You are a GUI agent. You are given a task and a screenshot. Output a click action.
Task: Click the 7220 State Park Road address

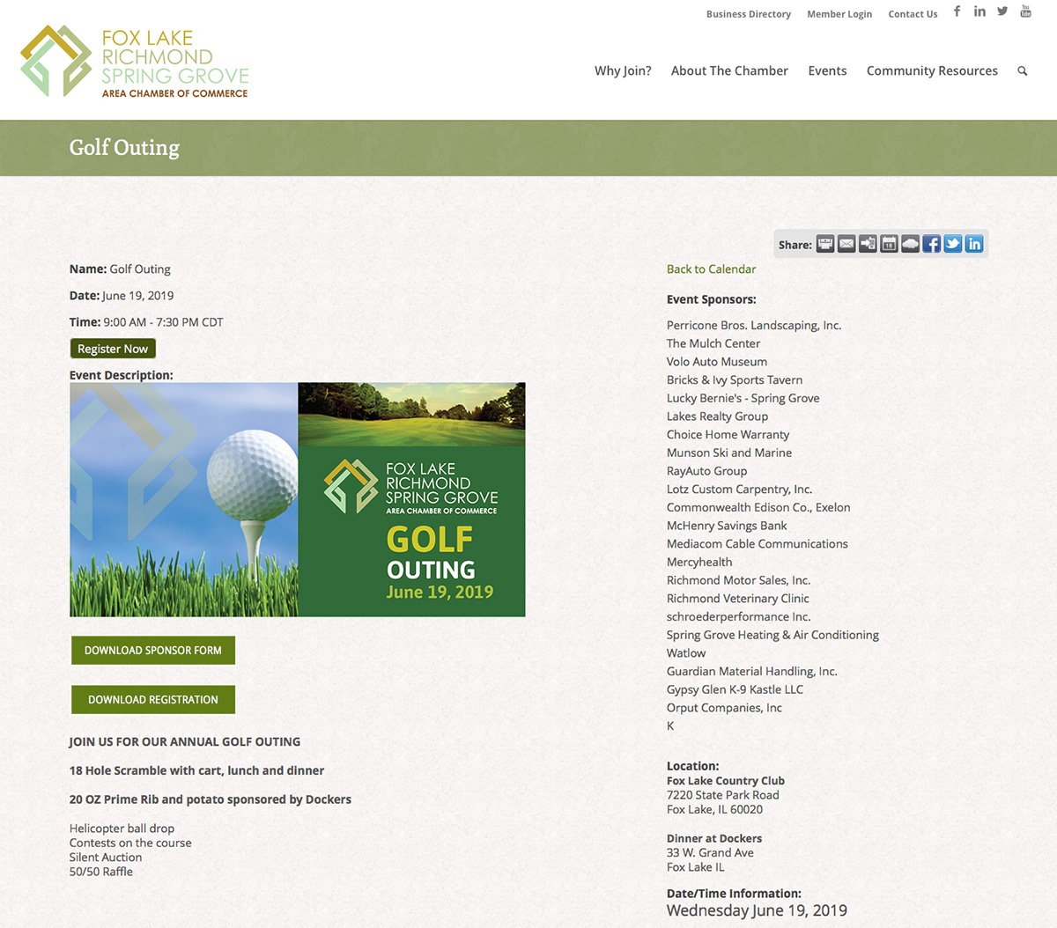click(723, 795)
